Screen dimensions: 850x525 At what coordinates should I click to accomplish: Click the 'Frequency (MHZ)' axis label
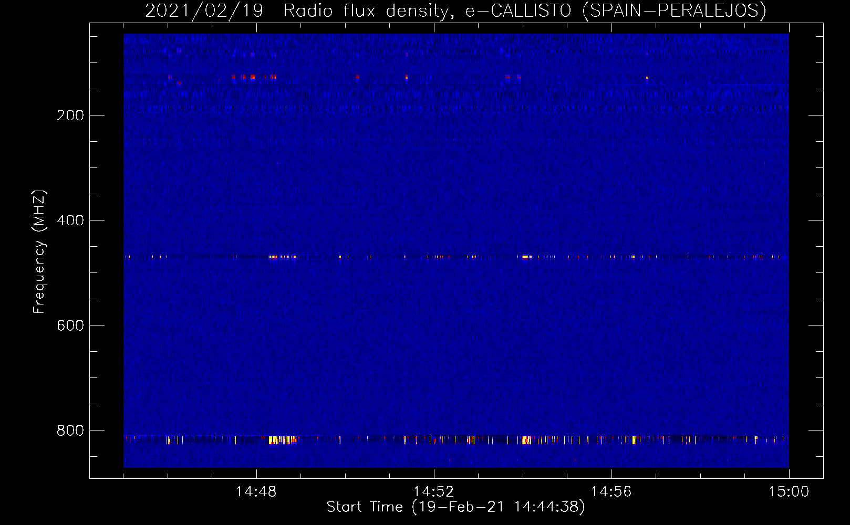39,252
